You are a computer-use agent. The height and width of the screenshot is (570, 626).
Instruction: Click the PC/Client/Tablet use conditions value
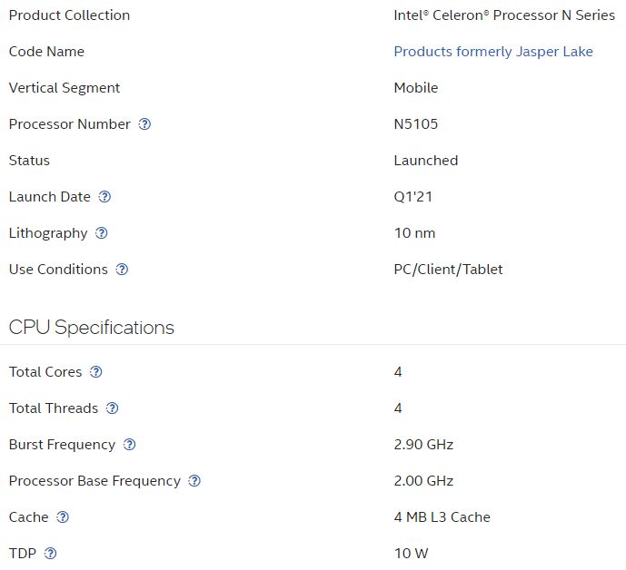coord(448,270)
